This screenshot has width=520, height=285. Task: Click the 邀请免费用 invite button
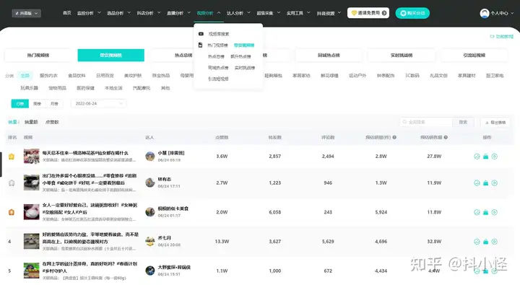tap(368, 13)
